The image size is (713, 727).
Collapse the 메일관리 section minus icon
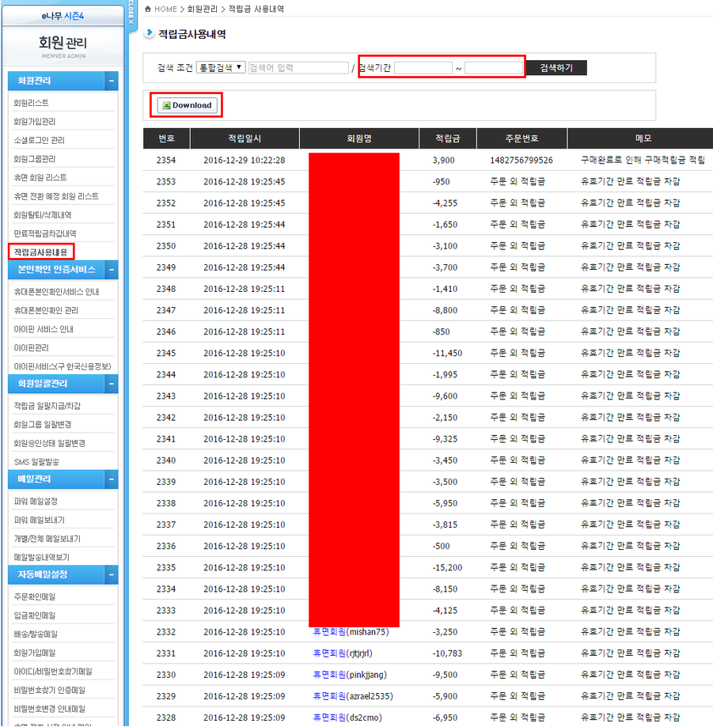coord(112,479)
